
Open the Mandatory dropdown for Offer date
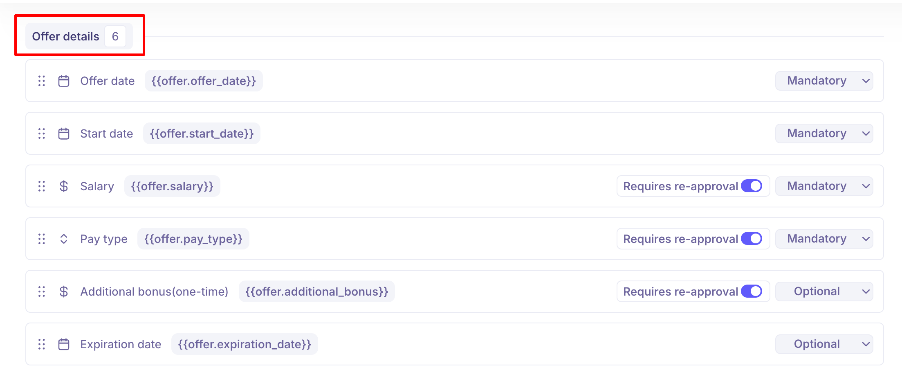(x=824, y=81)
